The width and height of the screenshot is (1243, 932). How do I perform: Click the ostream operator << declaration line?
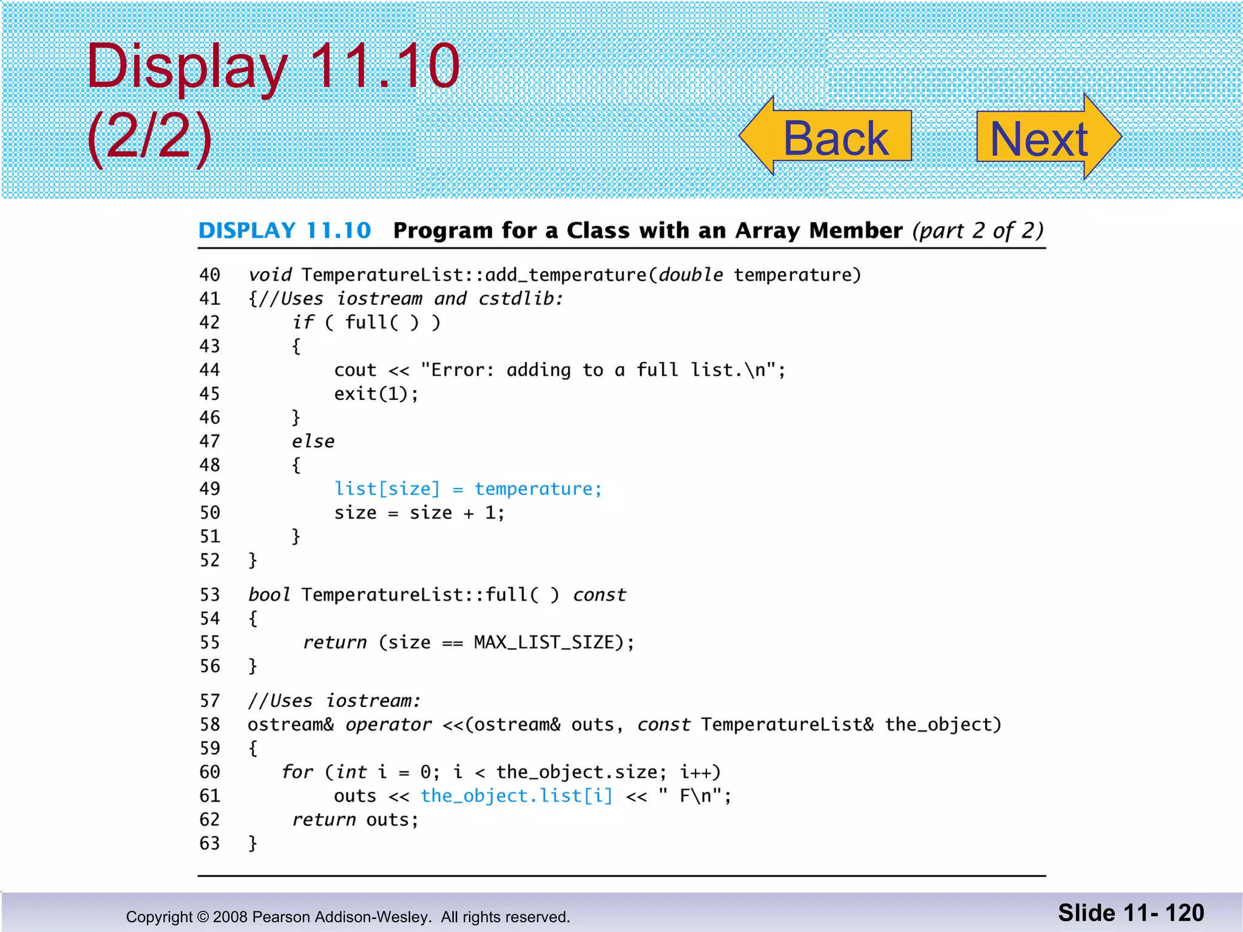pos(624,724)
